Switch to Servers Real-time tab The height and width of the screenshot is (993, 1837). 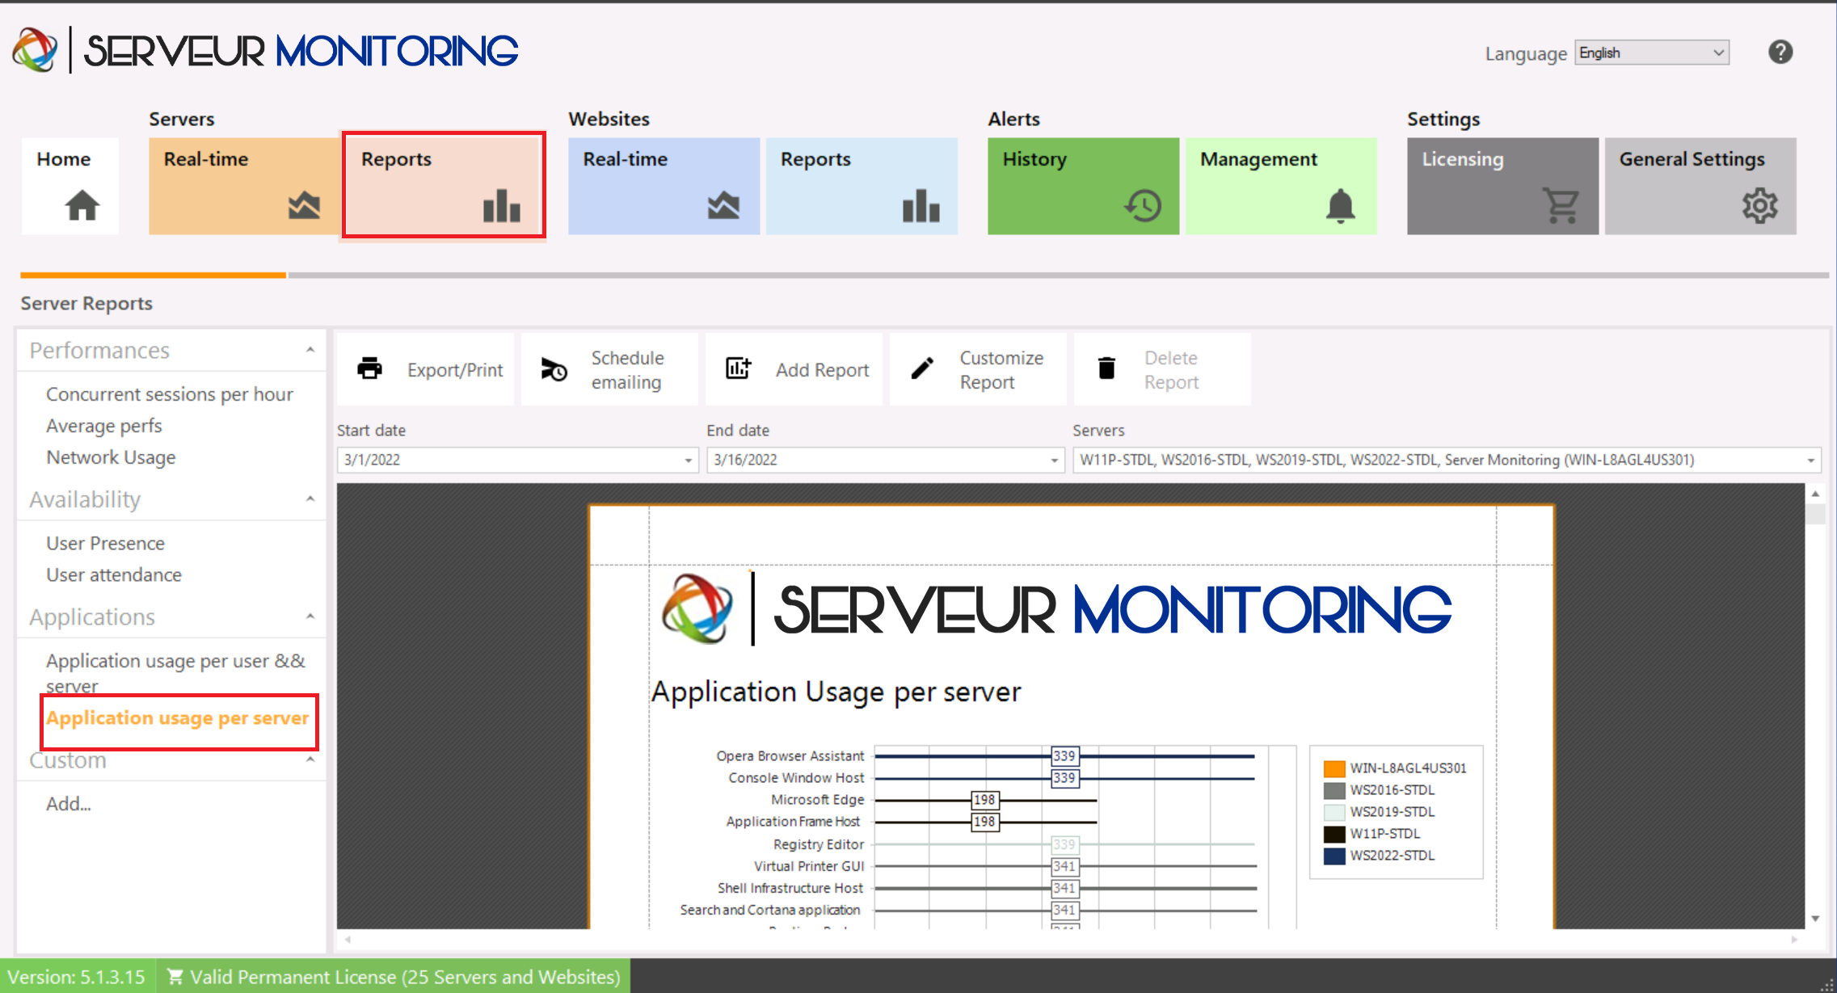pos(244,186)
